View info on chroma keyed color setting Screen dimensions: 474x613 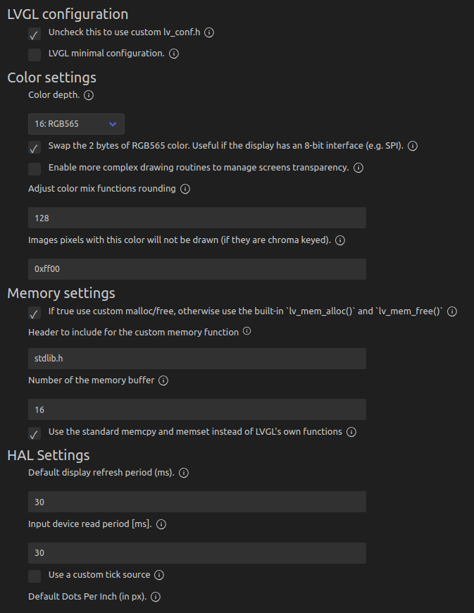pos(340,240)
